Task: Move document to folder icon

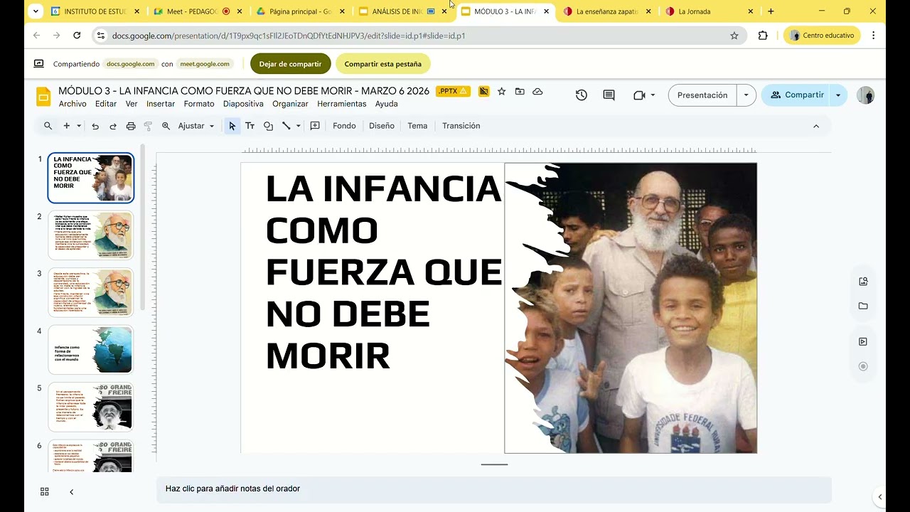Action: click(x=520, y=91)
